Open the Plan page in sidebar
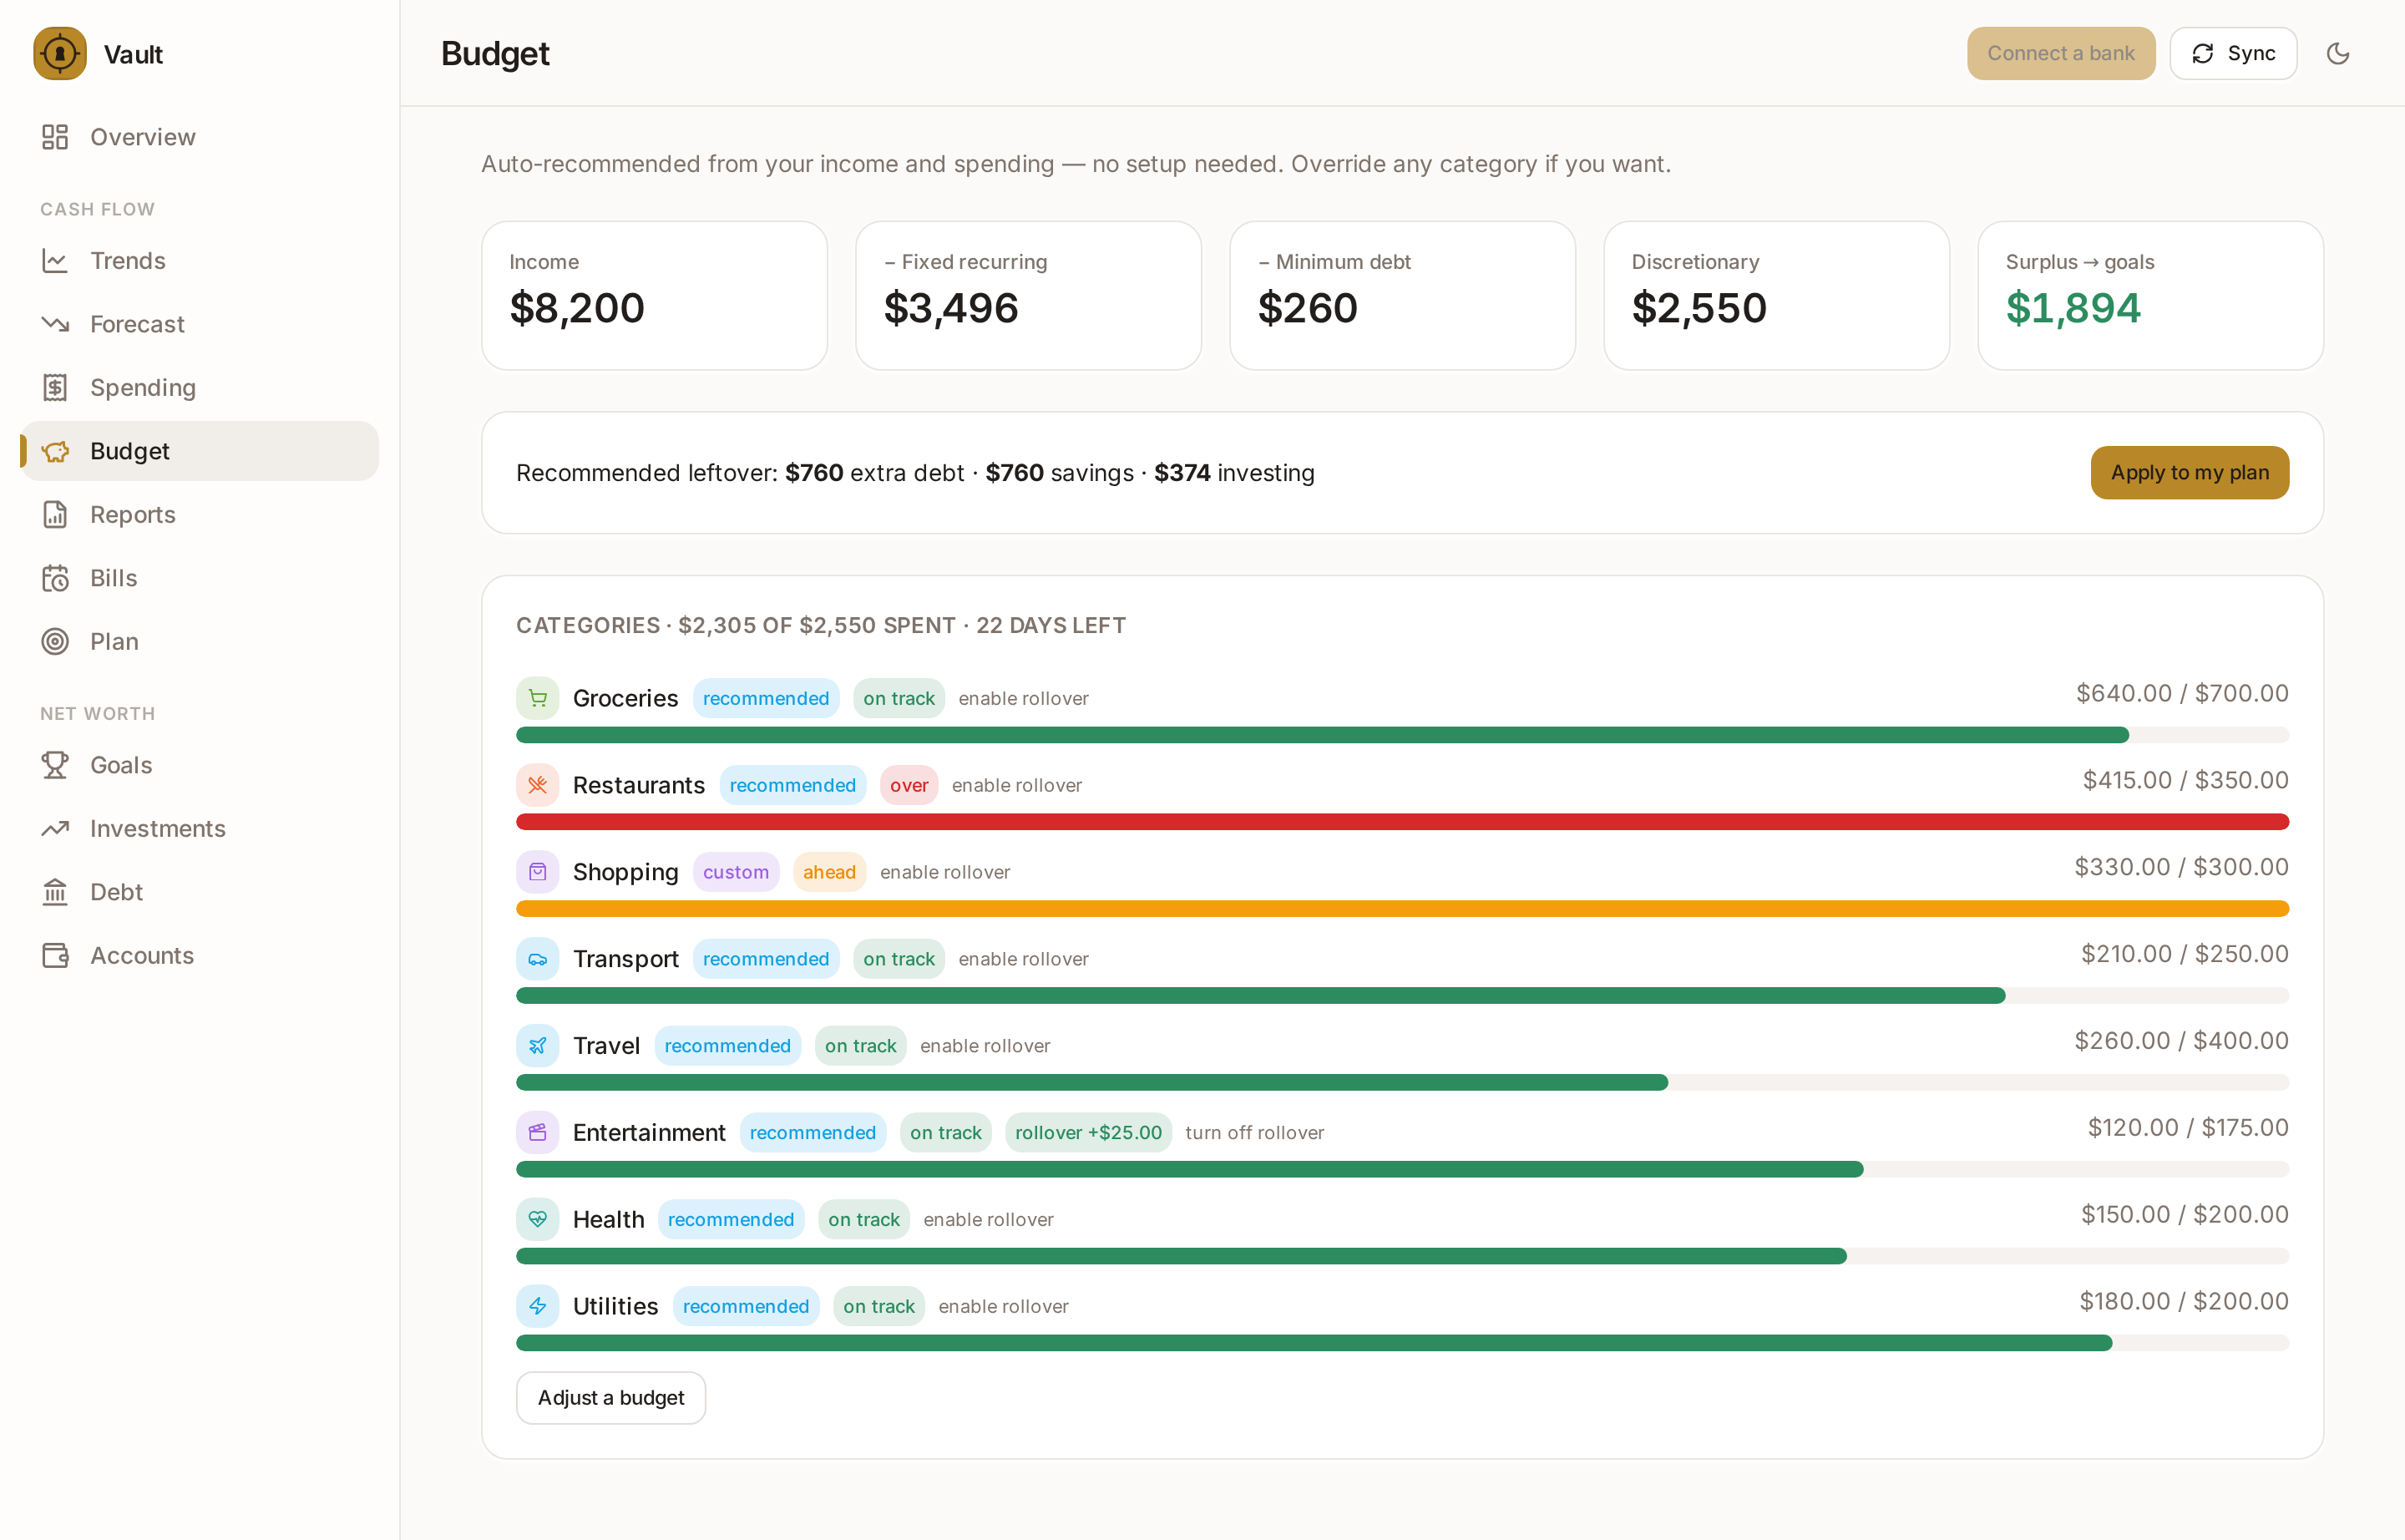2405x1540 pixels. coord(200,642)
